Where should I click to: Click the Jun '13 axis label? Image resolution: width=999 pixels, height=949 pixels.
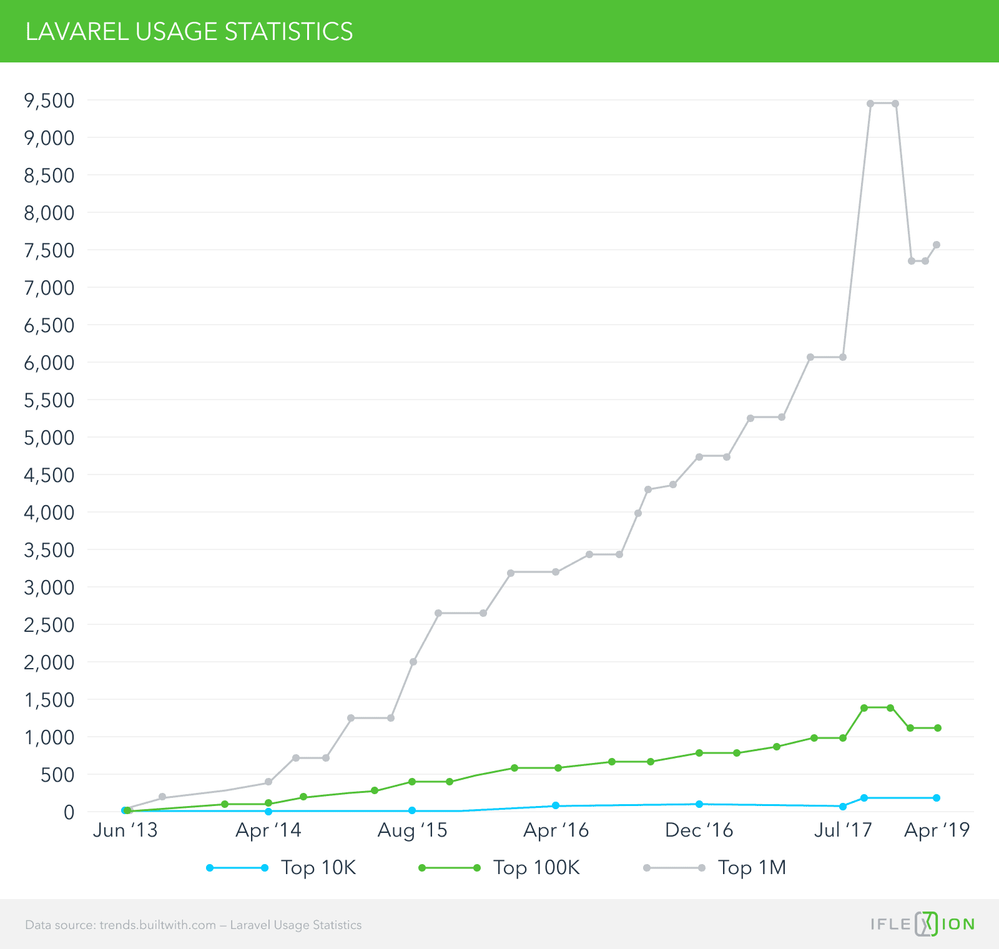pos(125,830)
